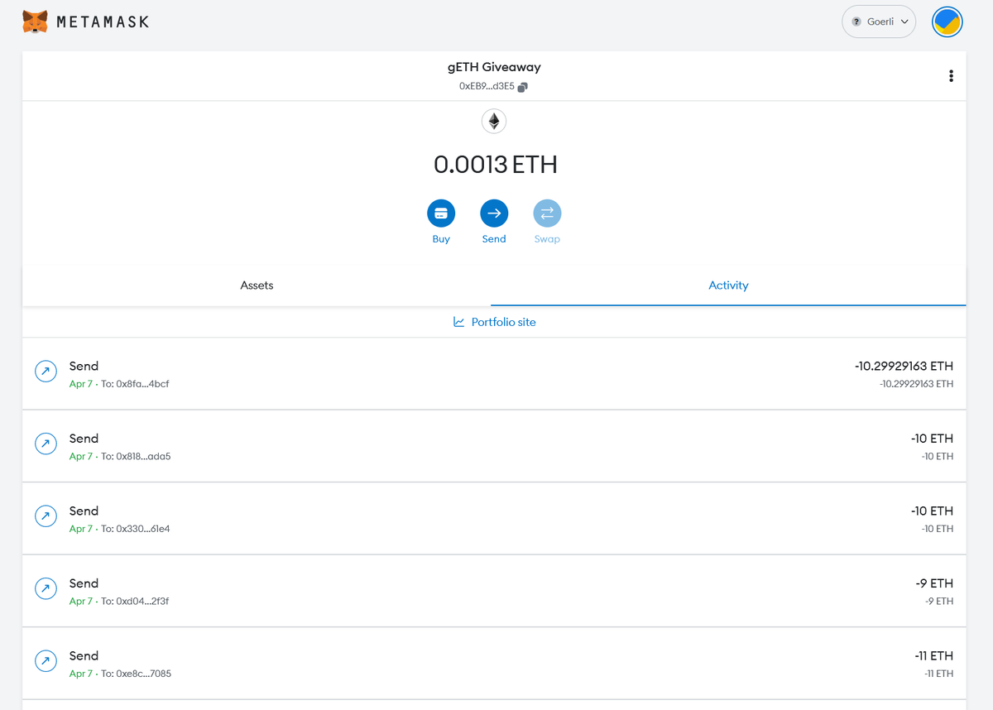Switch to the Assets tab
This screenshot has width=993, height=710.
(257, 285)
